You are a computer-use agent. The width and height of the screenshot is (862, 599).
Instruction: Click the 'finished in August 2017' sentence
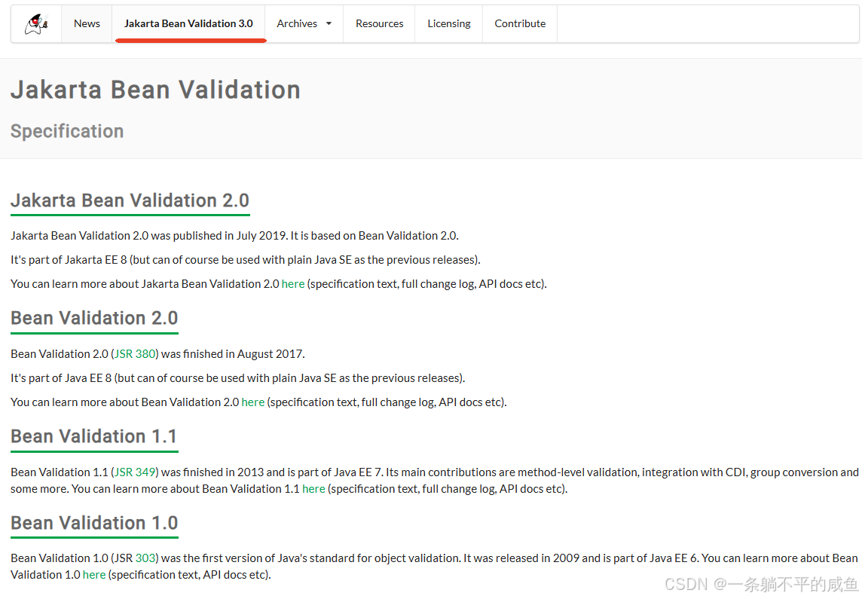point(157,354)
